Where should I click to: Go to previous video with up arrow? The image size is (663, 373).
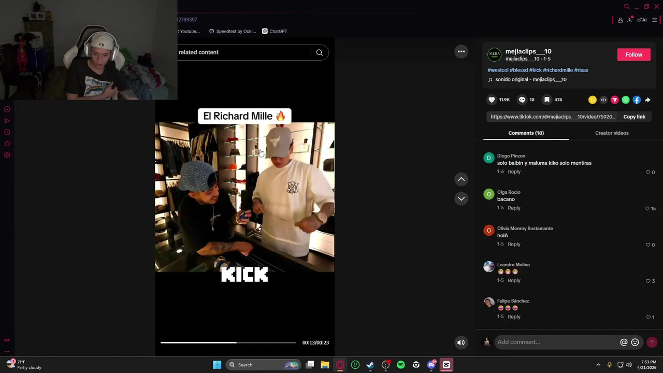pos(461,179)
